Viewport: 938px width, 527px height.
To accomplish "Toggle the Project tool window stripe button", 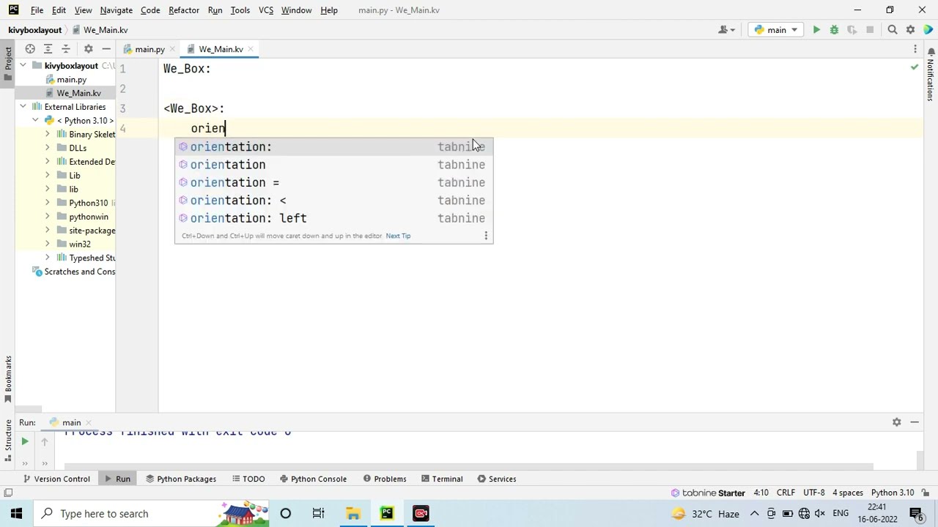I will [8, 64].
